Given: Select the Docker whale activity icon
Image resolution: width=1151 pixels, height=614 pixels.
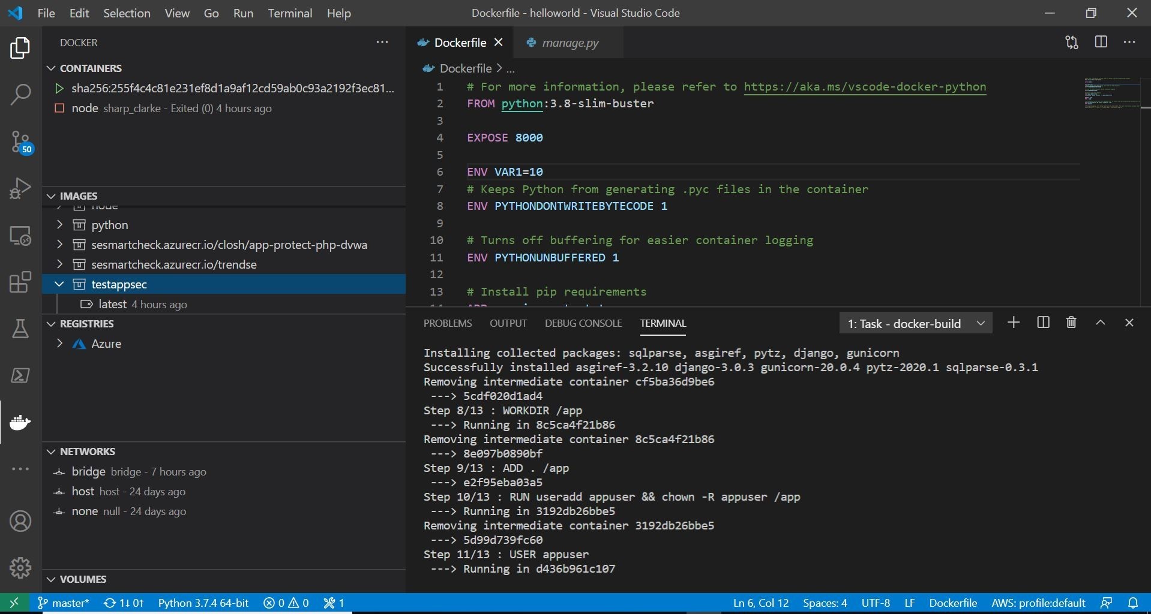Looking at the screenshot, I should click(20, 422).
